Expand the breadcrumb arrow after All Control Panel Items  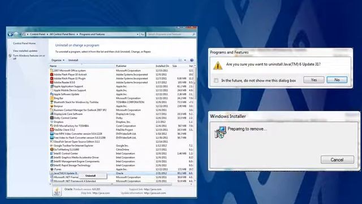click(x=77, y=34)
